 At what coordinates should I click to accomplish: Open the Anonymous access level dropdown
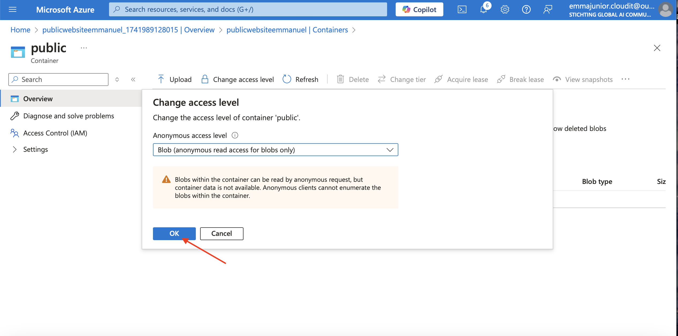tap(275, 150)
